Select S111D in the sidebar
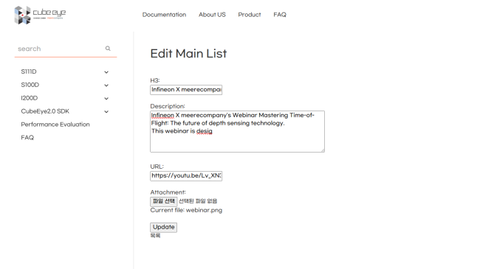The height and width of the screenshot is (269, 480). point(29,71)
